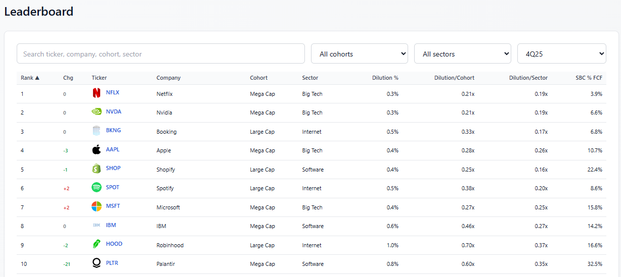
Task: Open the HOOD ticker link
Action: click(x=114, y=244)
